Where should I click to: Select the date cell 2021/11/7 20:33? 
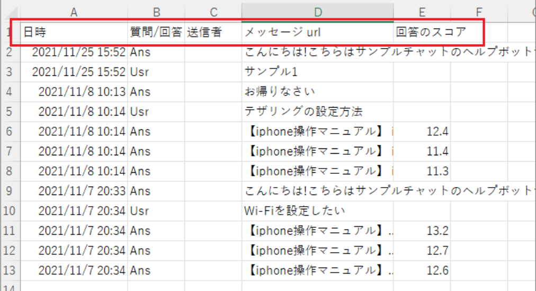(x=74, y=191)
